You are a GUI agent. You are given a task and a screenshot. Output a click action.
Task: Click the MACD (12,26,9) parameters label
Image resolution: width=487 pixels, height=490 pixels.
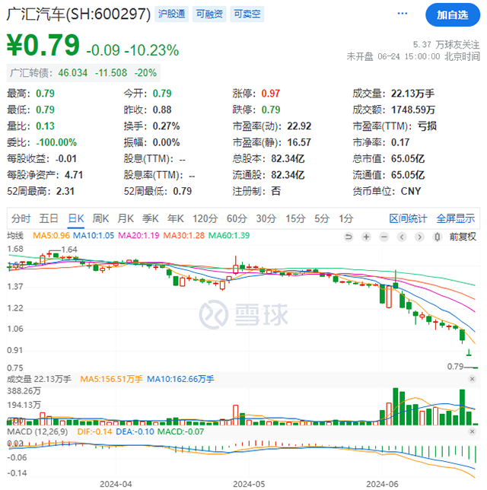(37, 431)
